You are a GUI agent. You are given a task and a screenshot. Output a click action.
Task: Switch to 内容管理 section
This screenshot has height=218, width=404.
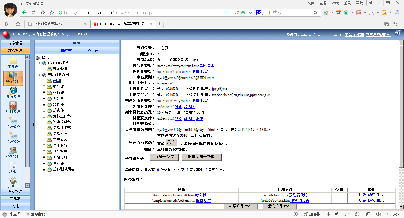(15, 43)
